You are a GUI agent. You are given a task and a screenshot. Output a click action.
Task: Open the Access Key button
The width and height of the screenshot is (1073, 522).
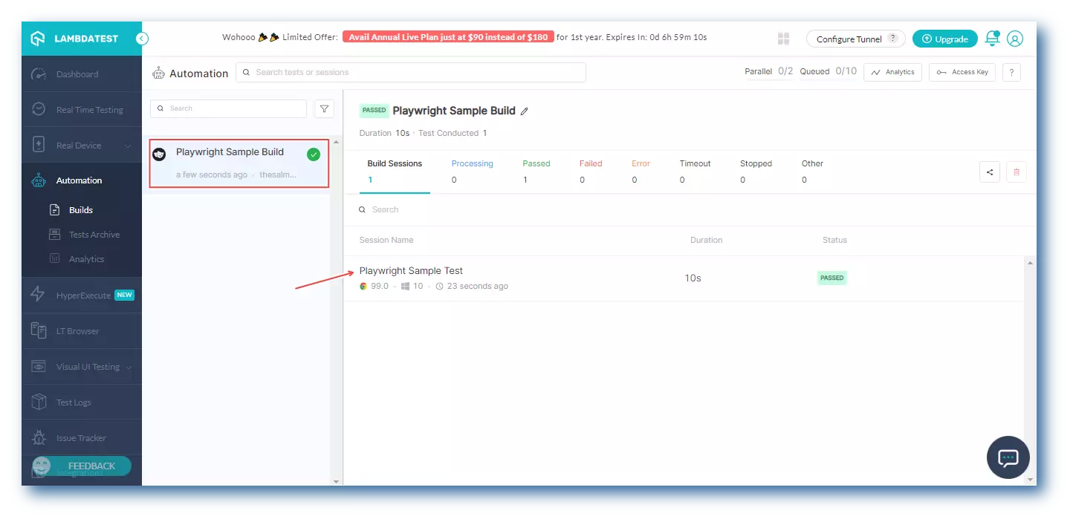(962, 72)
